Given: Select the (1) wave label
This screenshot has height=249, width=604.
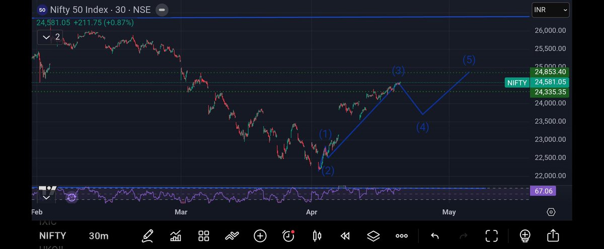Looking at the screenshot, I should (x=326, y=134).
